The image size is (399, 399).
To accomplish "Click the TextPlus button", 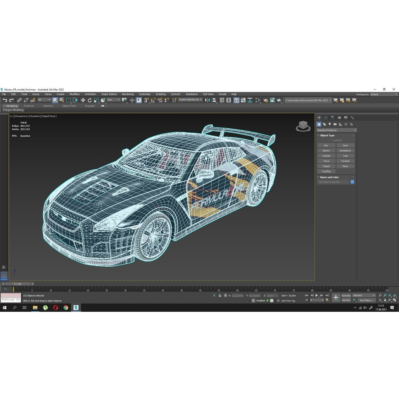I will [326, 171].
